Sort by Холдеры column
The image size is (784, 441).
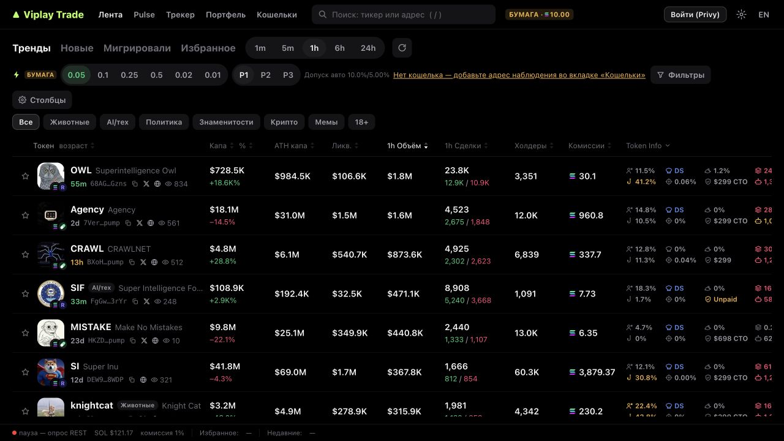(x=534, y=146)
